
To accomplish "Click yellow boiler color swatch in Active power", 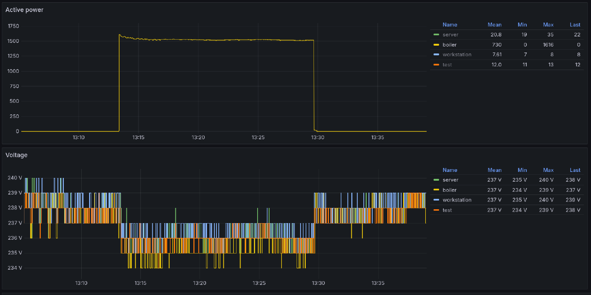I will coord(436,45).
